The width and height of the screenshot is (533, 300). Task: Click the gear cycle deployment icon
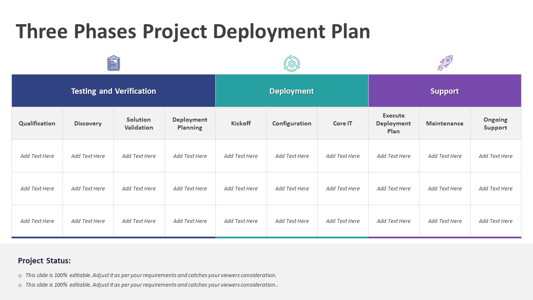(x=291, y=63)
